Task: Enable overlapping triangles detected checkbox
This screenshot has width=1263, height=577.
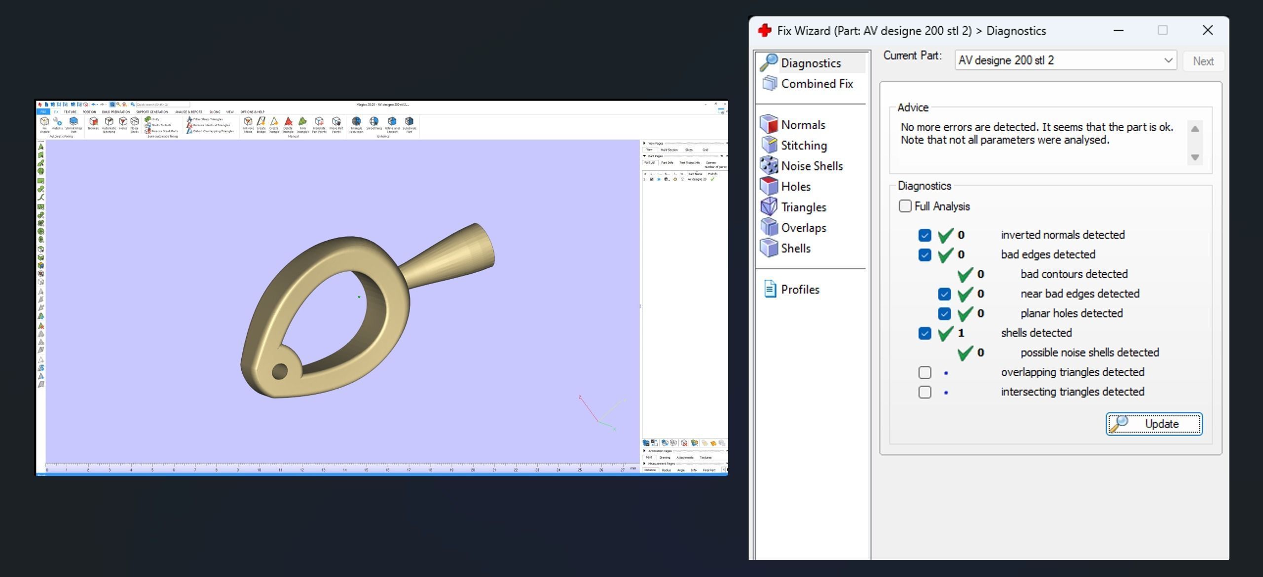Action: tap(925, 372)
